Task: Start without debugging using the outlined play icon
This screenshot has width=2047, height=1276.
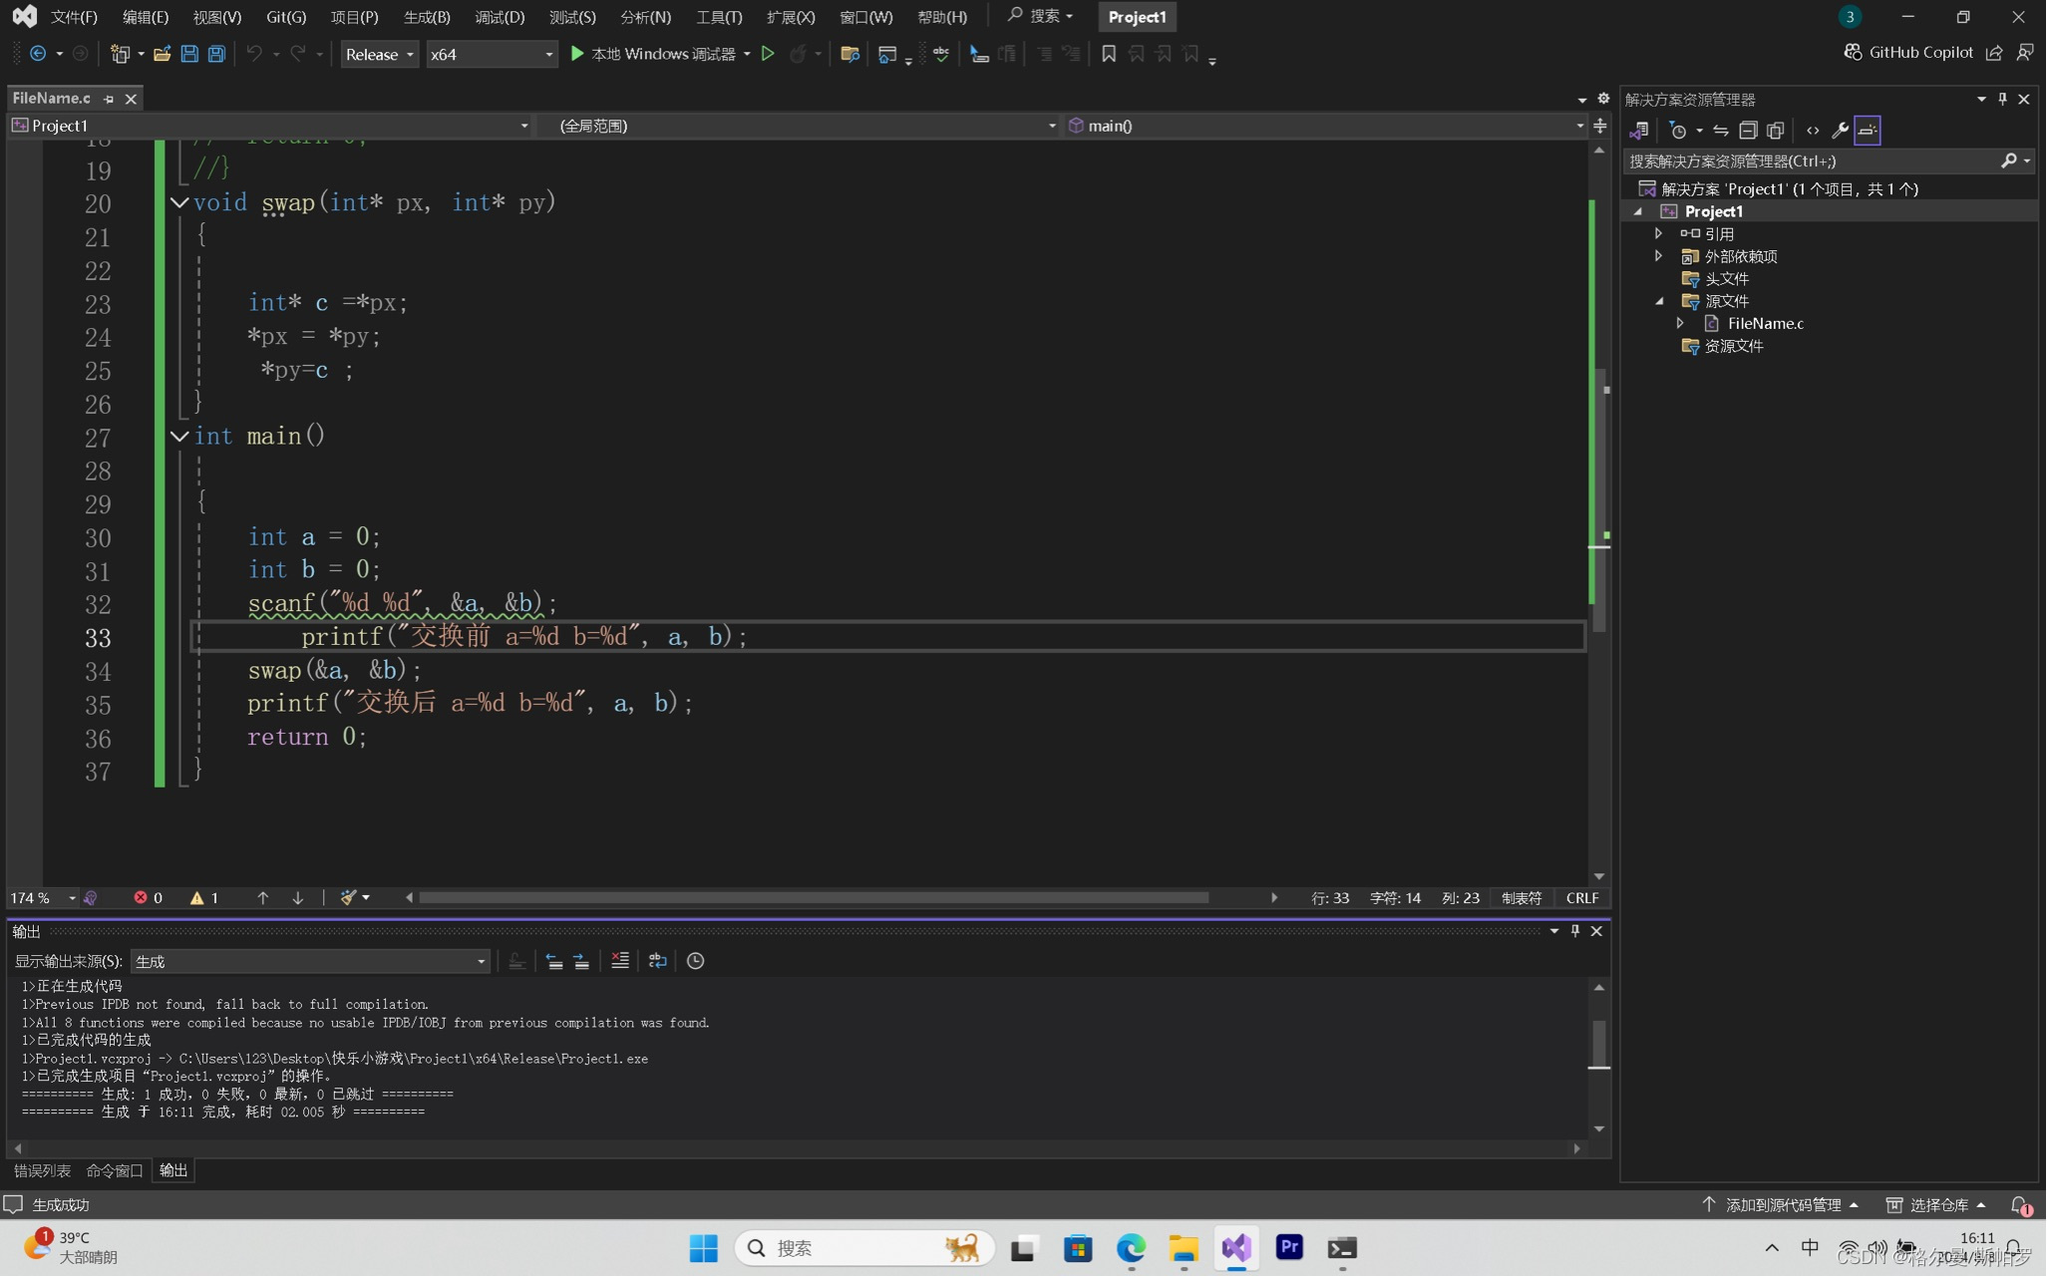Action: coord(768,54)
